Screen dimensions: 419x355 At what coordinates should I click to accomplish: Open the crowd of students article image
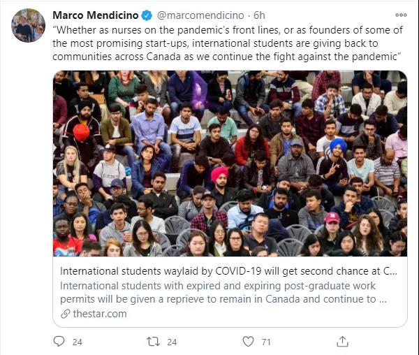230,164
